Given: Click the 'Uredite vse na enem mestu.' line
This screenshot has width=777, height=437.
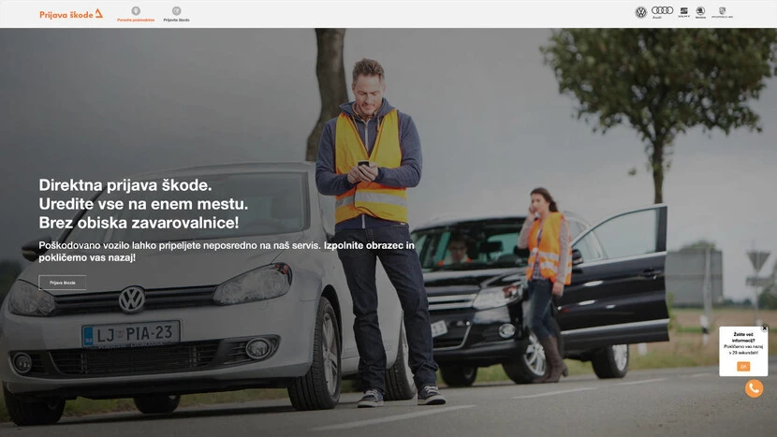Looking at the screenshot, I should (143, 204).
